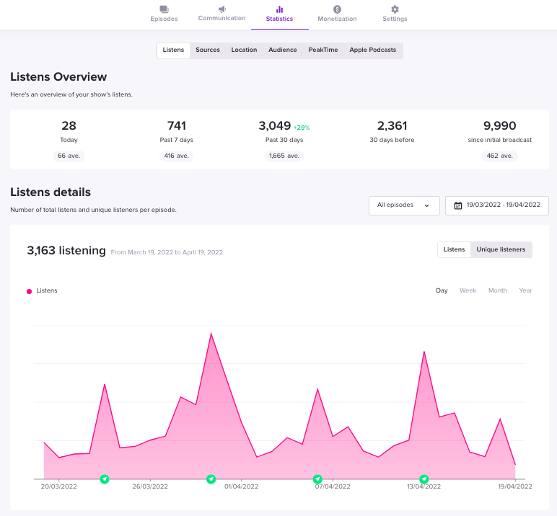557x516 pixels.
Task: Click the Communication megaphone icon
Action: point(222,9)
